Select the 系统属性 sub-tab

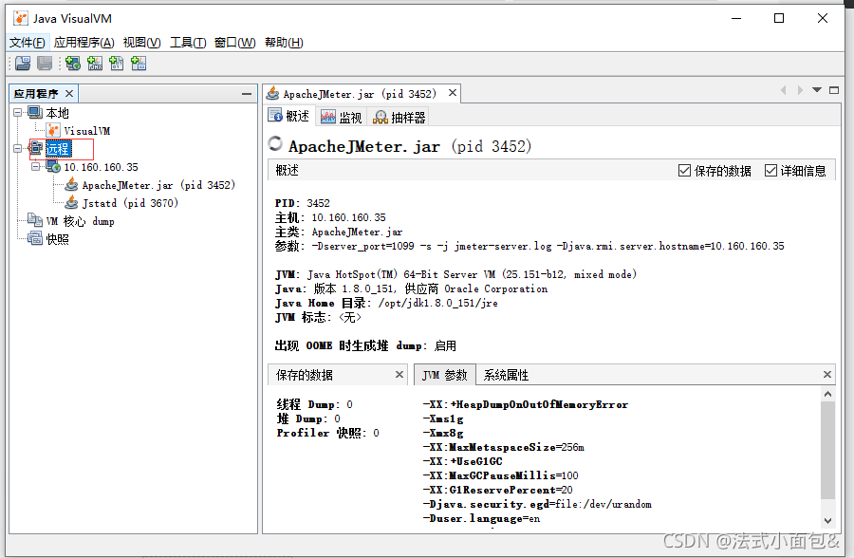pyautogui.click(x=505, y=374)
